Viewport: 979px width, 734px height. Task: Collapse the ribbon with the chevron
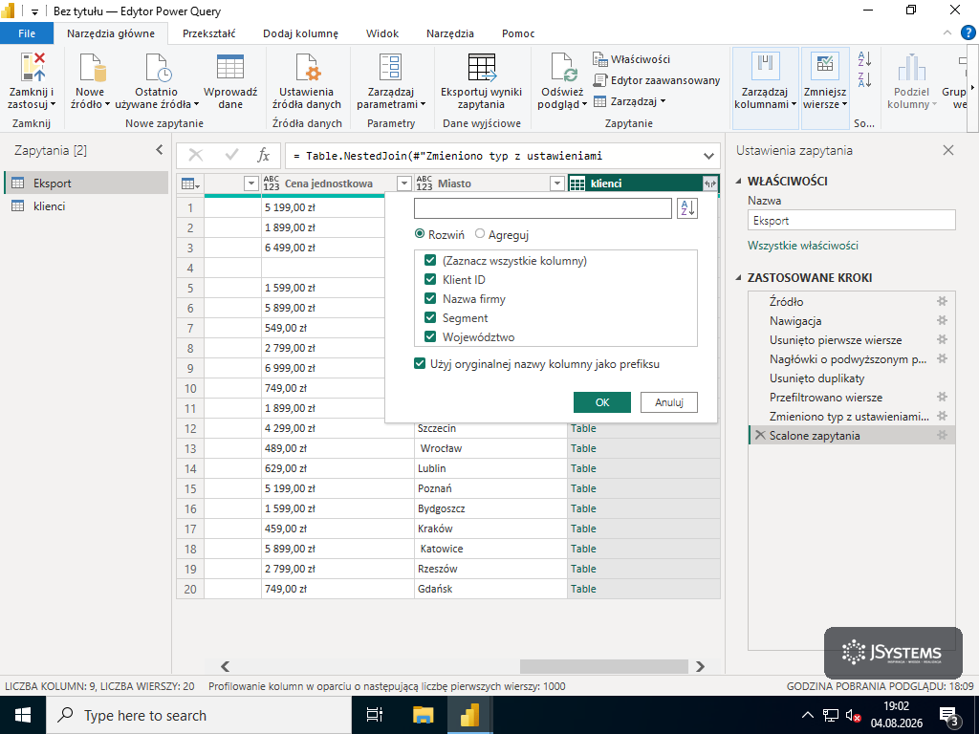click(x=947, y=33)
